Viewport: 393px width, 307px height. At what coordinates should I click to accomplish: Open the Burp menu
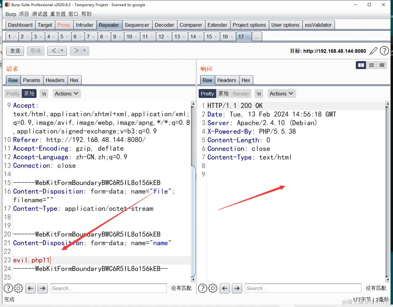click(11, 14)
